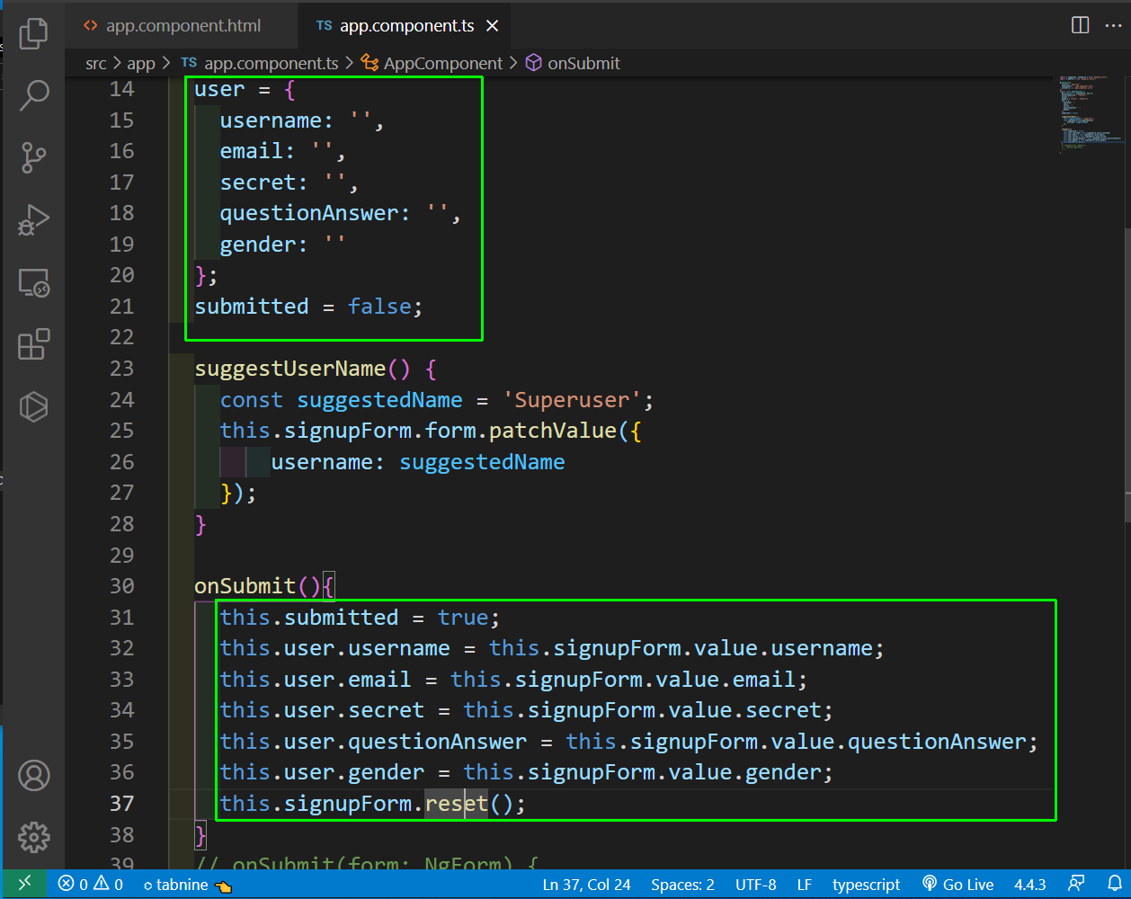The image size is (1131, 899).
Task: Open the onSubmit method breadcrumb
Action: coord(573,63)
